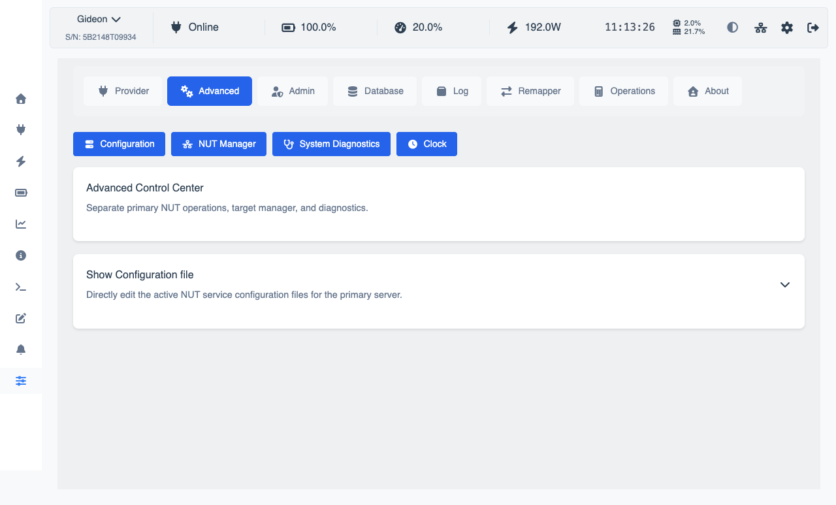836x505 pixels.
Task: Open the plug icon in sidebar
Action: pyautogui.click(x=21, y=130)
